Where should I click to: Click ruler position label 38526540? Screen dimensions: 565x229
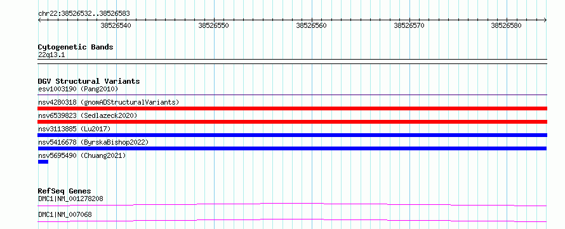point(116,25)
